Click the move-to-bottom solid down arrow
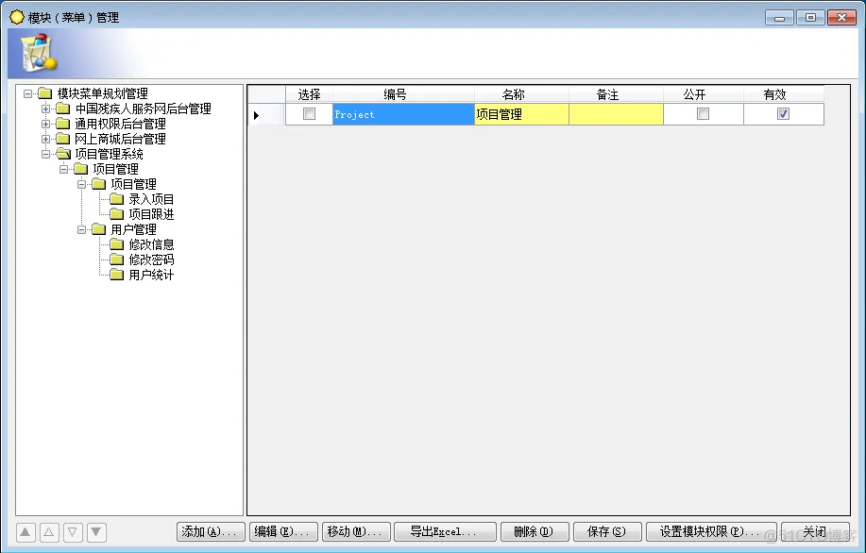Image resolution: width=866 pixels, height=553 pixels. pyautogui.click(x=96, y=532)
